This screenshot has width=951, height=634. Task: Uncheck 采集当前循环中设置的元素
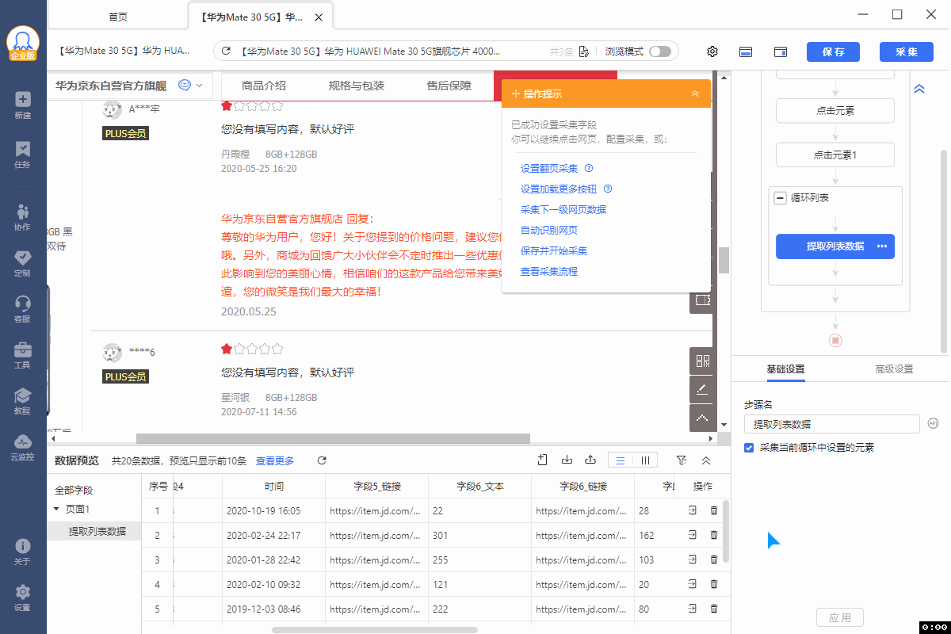coord(749,448)
